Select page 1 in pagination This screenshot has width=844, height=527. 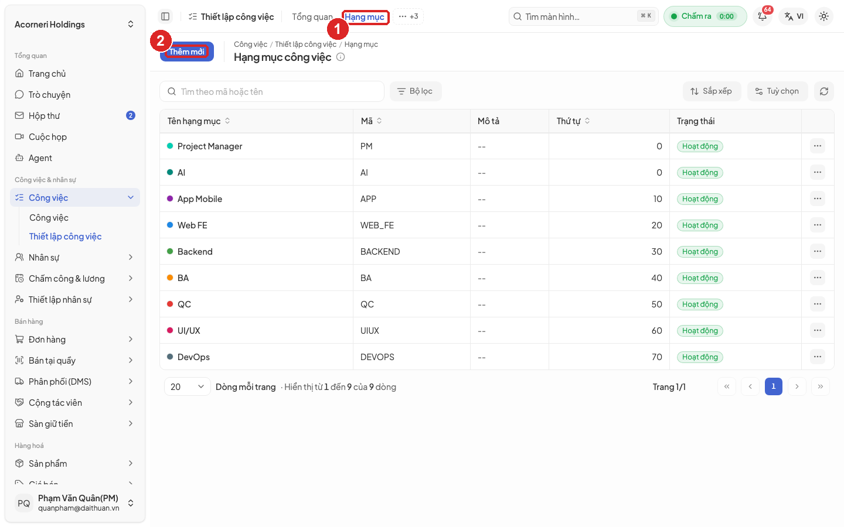[x=774, y=386]
